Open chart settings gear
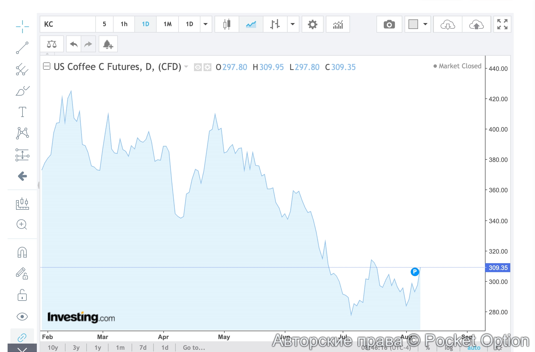This screenshot has height=352, width=535. coord(312,24)
